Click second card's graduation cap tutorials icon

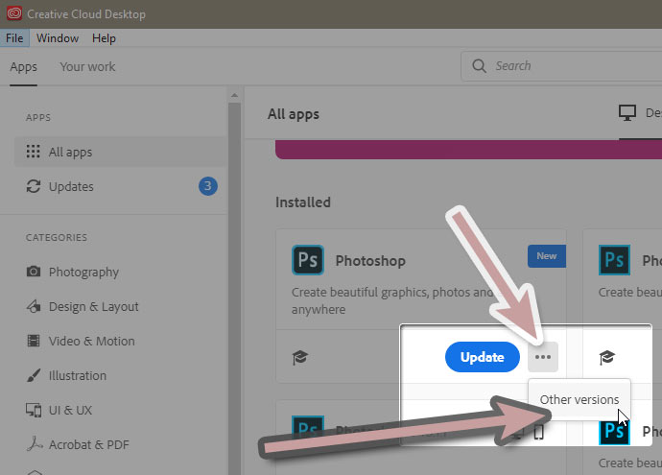606,357
